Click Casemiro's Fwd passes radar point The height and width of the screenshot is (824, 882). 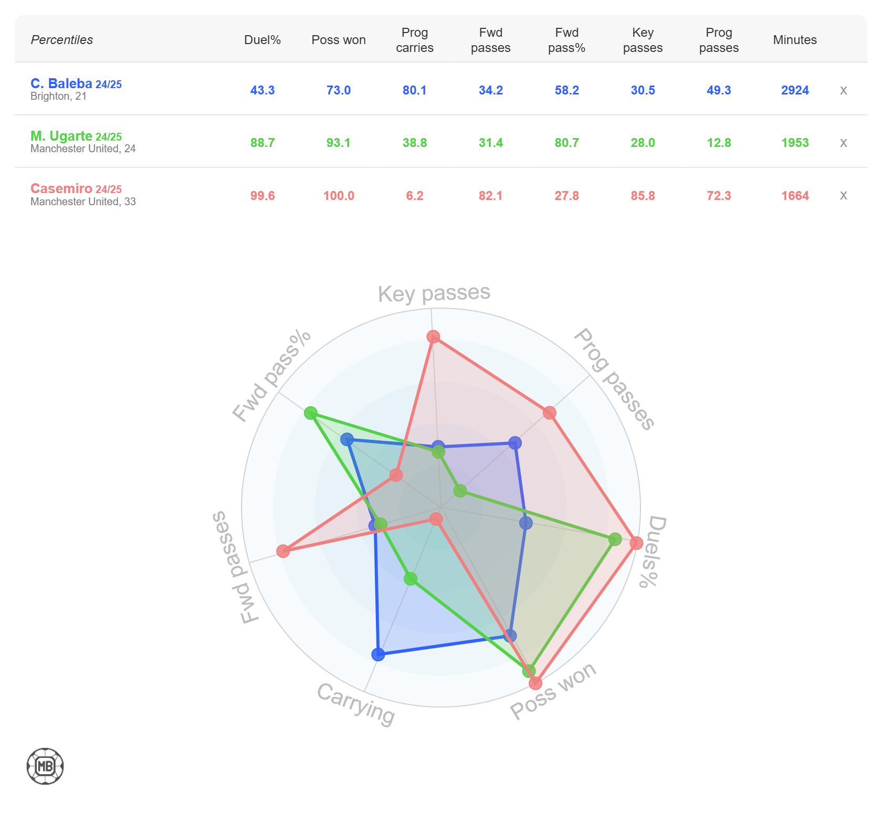tap(283, 551)
